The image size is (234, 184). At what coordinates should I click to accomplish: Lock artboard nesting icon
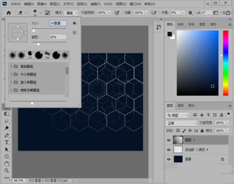pos(196,131)
